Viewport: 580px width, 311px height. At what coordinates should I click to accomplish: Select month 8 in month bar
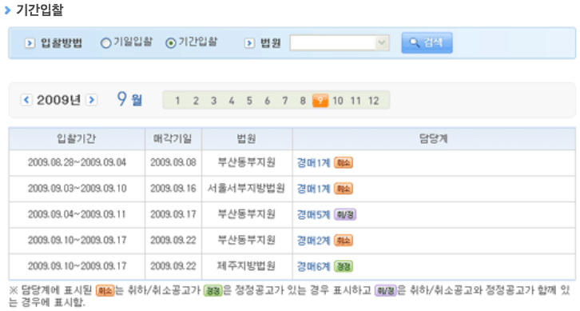[303, 101]
